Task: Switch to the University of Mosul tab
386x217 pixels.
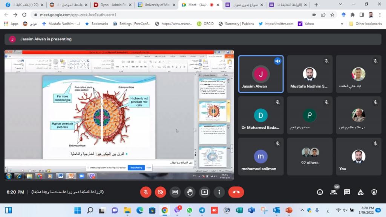Action: click(156, 5)
